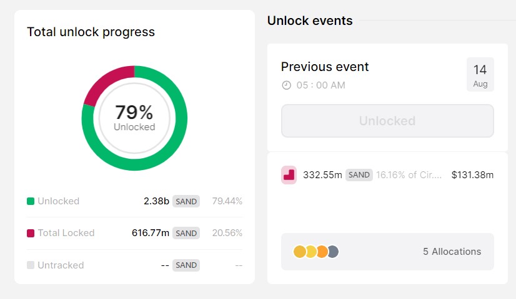Click the SAND tag in Unlocked row
The image size is (516, 299).
pos(186,201)
